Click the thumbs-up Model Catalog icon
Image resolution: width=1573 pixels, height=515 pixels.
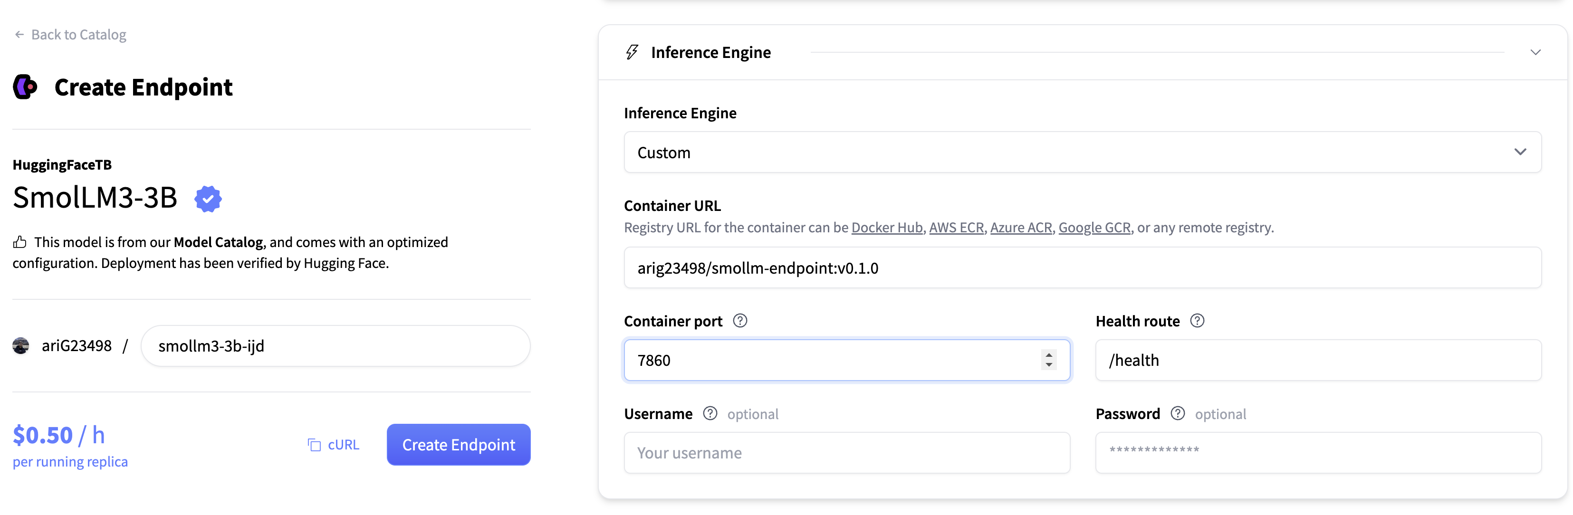tap(19, 242)
